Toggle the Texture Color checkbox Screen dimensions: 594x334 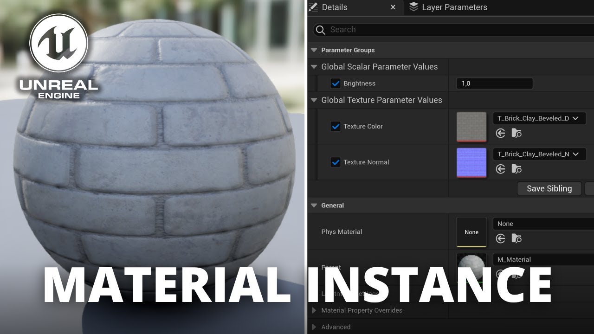(336, 126)
